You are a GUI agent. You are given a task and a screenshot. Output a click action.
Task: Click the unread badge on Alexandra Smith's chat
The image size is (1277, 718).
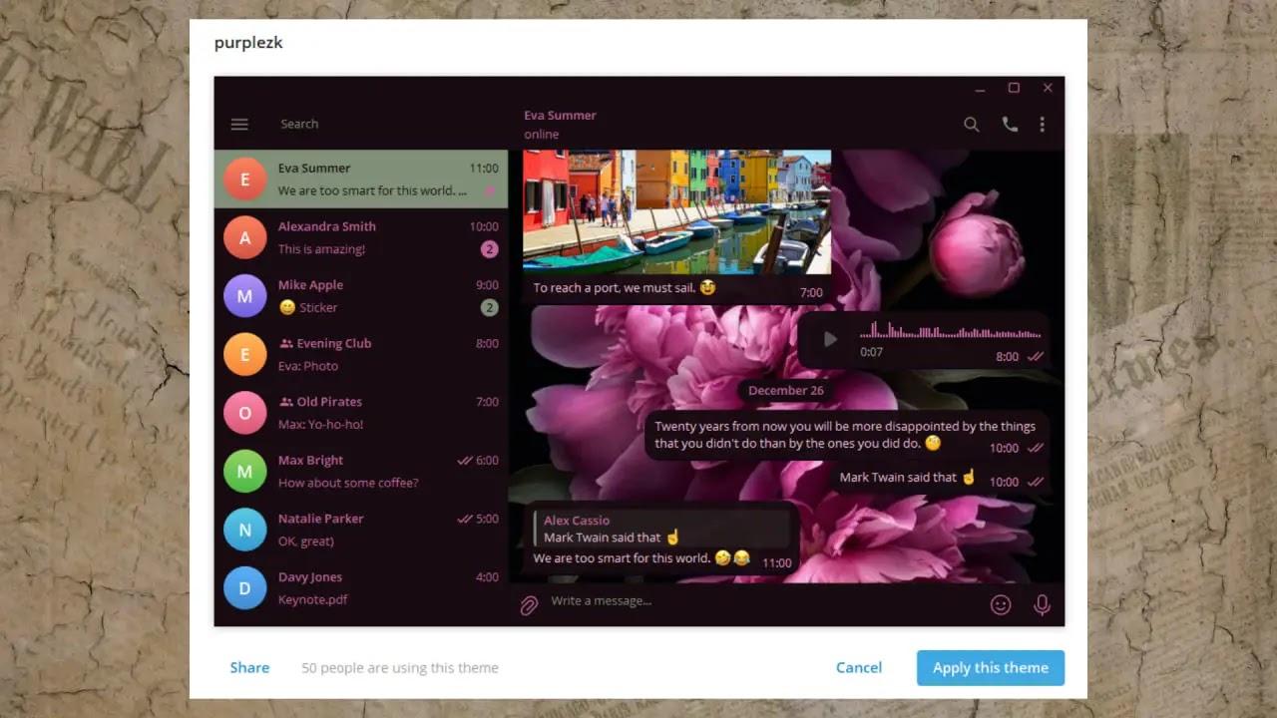[489, 249]
